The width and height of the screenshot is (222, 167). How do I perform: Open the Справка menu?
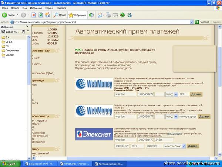click(x=61, y=8)
